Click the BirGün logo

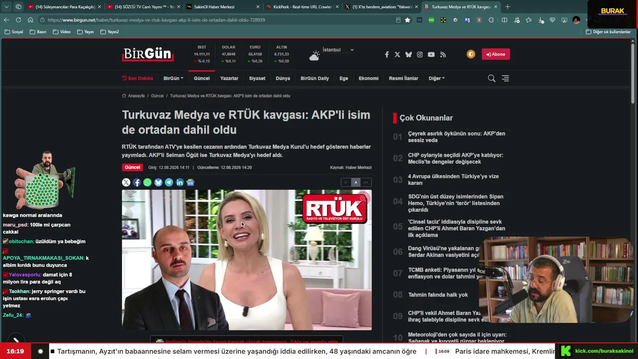[148, 54]
